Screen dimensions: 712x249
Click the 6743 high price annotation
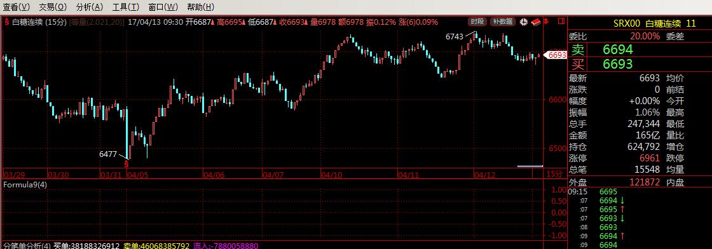[455, 37]
